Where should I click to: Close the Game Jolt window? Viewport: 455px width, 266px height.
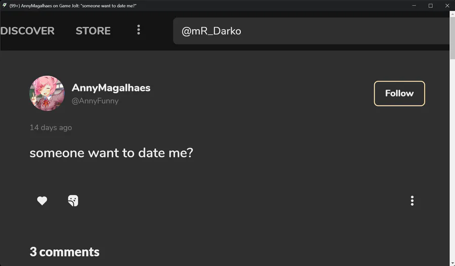click(446, 6)
